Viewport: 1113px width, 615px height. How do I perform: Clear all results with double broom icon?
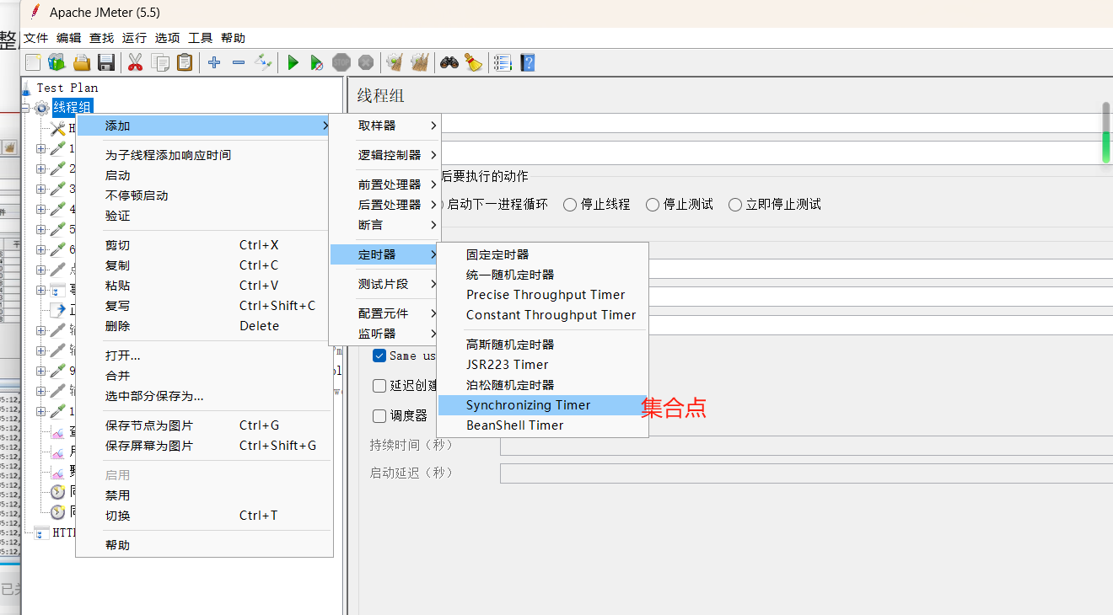click(419, 62)
